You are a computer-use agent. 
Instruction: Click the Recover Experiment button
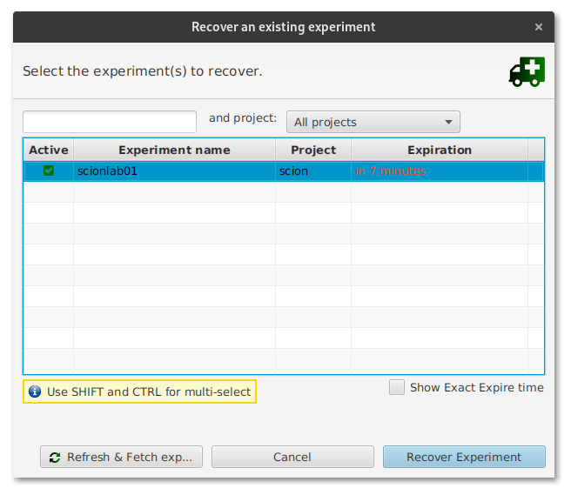coord(464,457)
